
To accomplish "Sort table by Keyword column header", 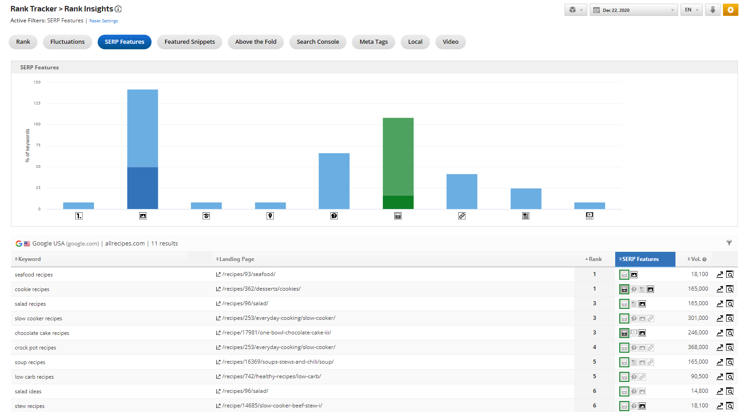I will click(29, 259).
